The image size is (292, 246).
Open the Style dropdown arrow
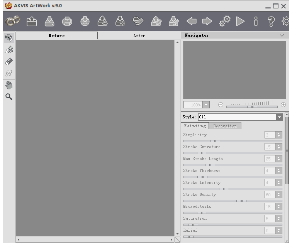coord(279,117)
